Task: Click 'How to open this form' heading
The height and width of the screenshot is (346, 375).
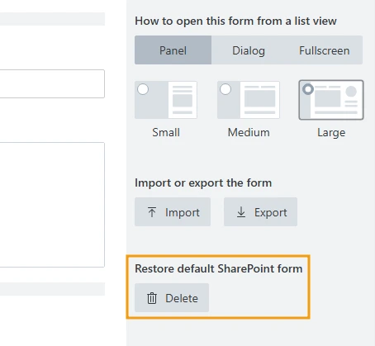Action: click(235, 21)
